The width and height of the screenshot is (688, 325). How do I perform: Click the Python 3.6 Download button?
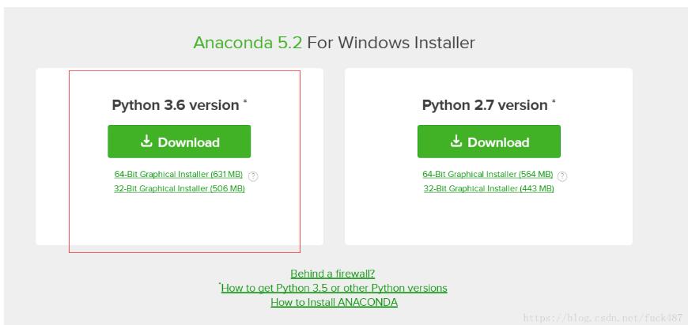coord(179,142)
